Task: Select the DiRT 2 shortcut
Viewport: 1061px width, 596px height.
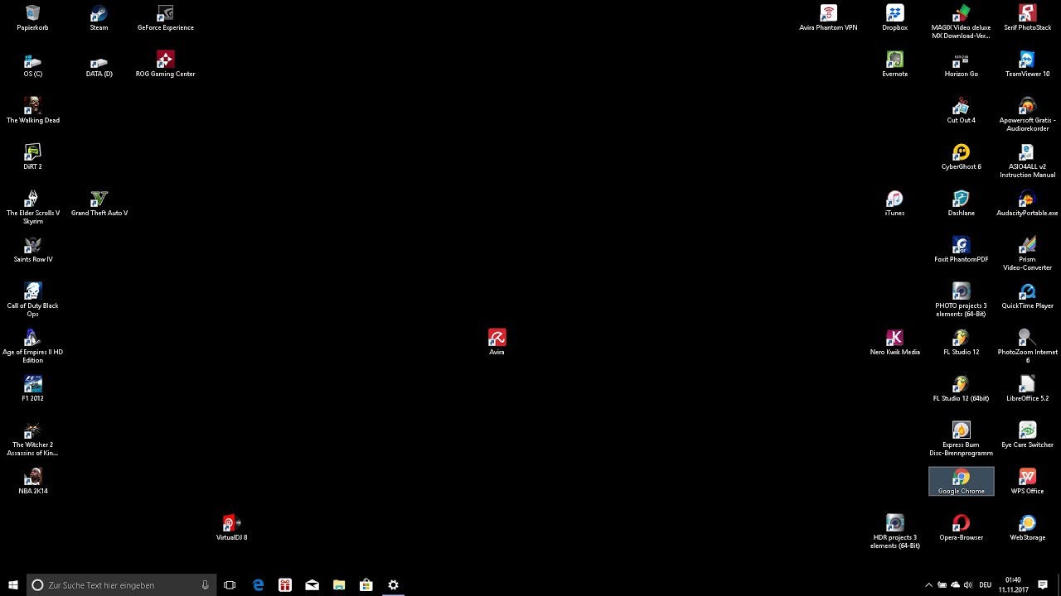Action: tap(32, 157)
